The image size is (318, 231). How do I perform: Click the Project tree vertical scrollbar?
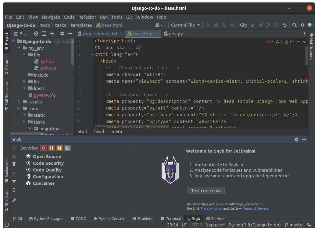pos(72,52)
